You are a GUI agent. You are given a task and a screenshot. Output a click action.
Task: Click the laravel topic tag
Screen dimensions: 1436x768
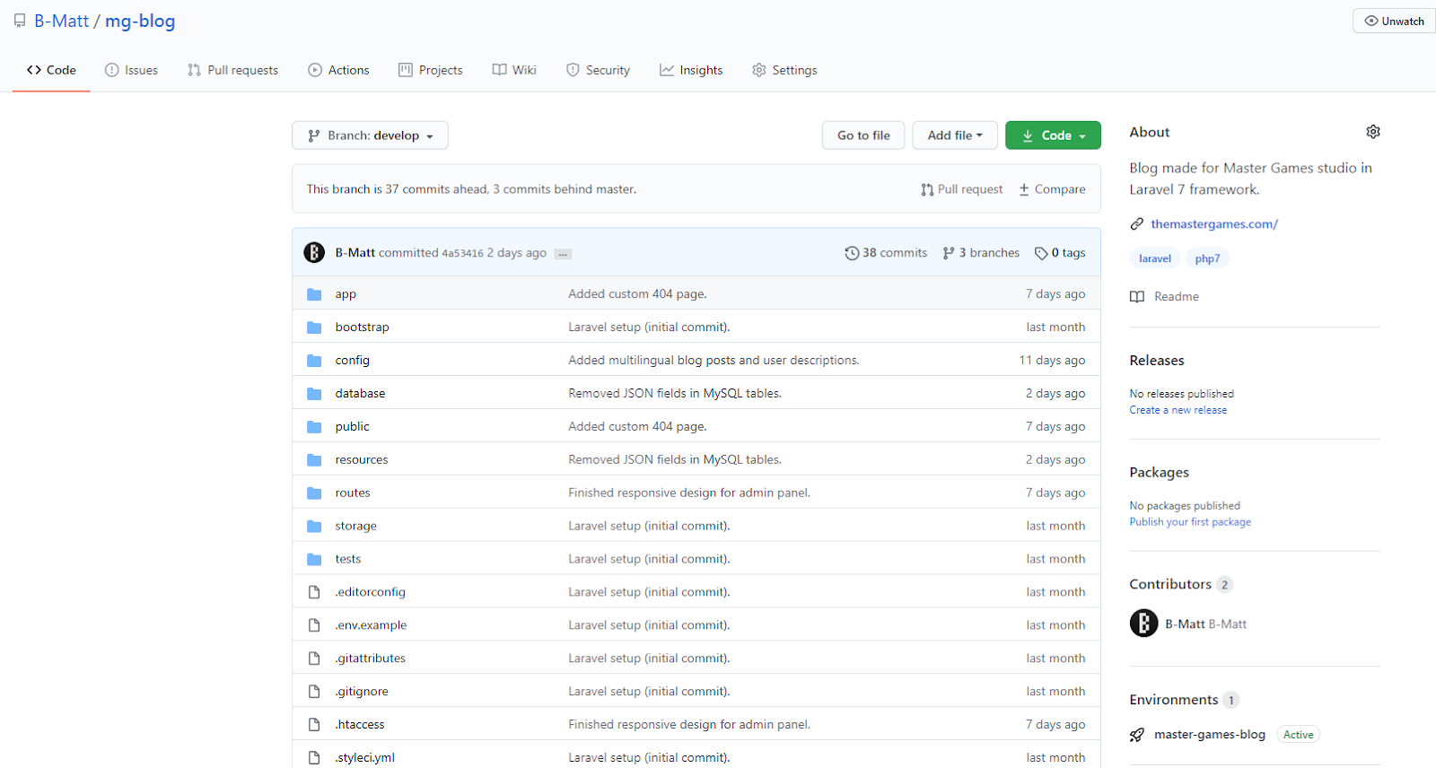pyautogui.click(x=1155, y=258)
